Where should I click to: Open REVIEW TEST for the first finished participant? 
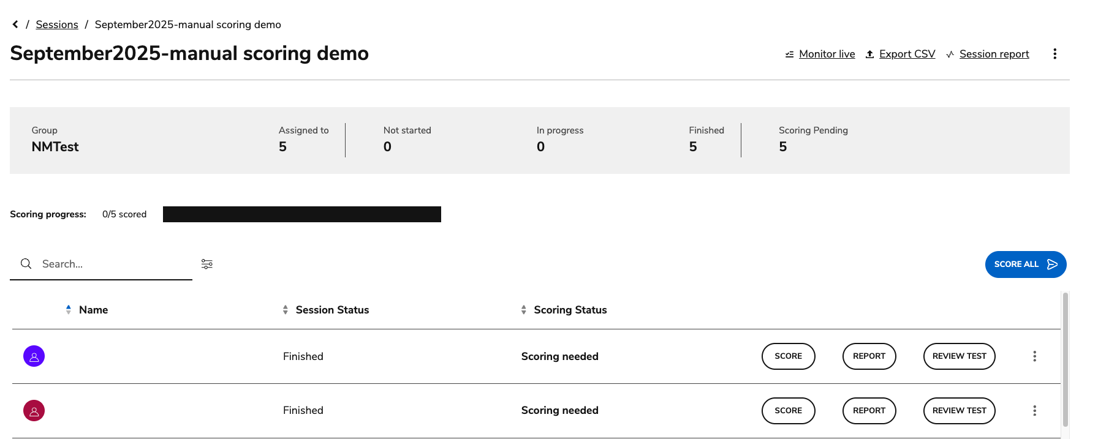[959, 356]
